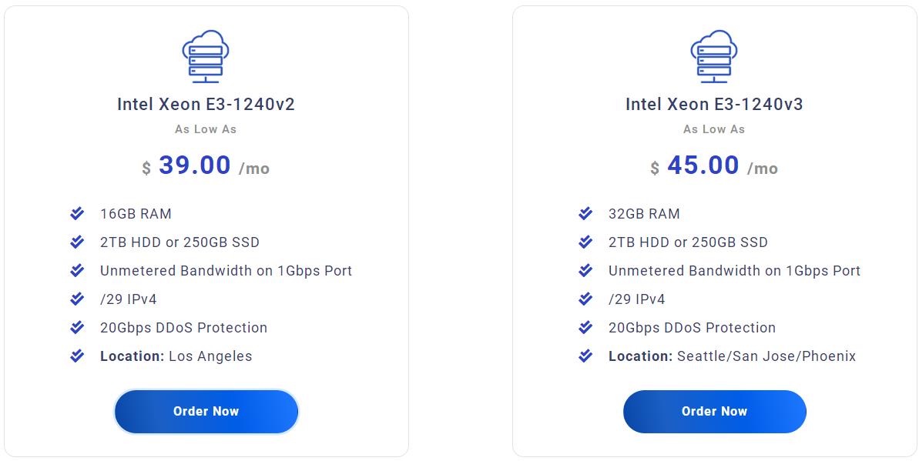Click the cloud server icon above E3-1240v2

pyautogui.click(x=206, y=56)
